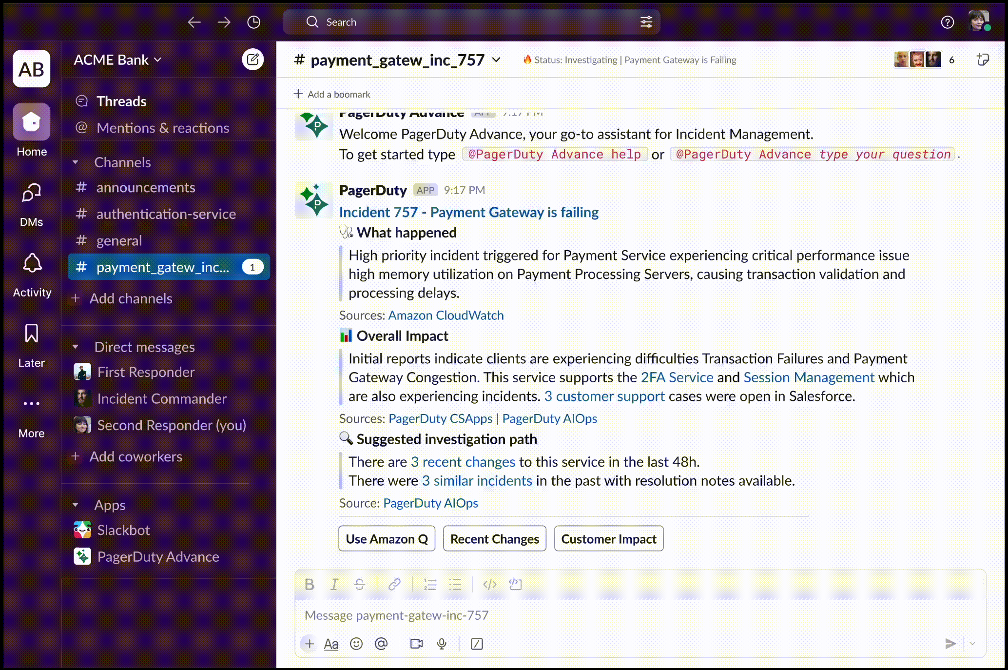Open message history via the clock icon
The image size is (1008, 670).
(253, 22)
